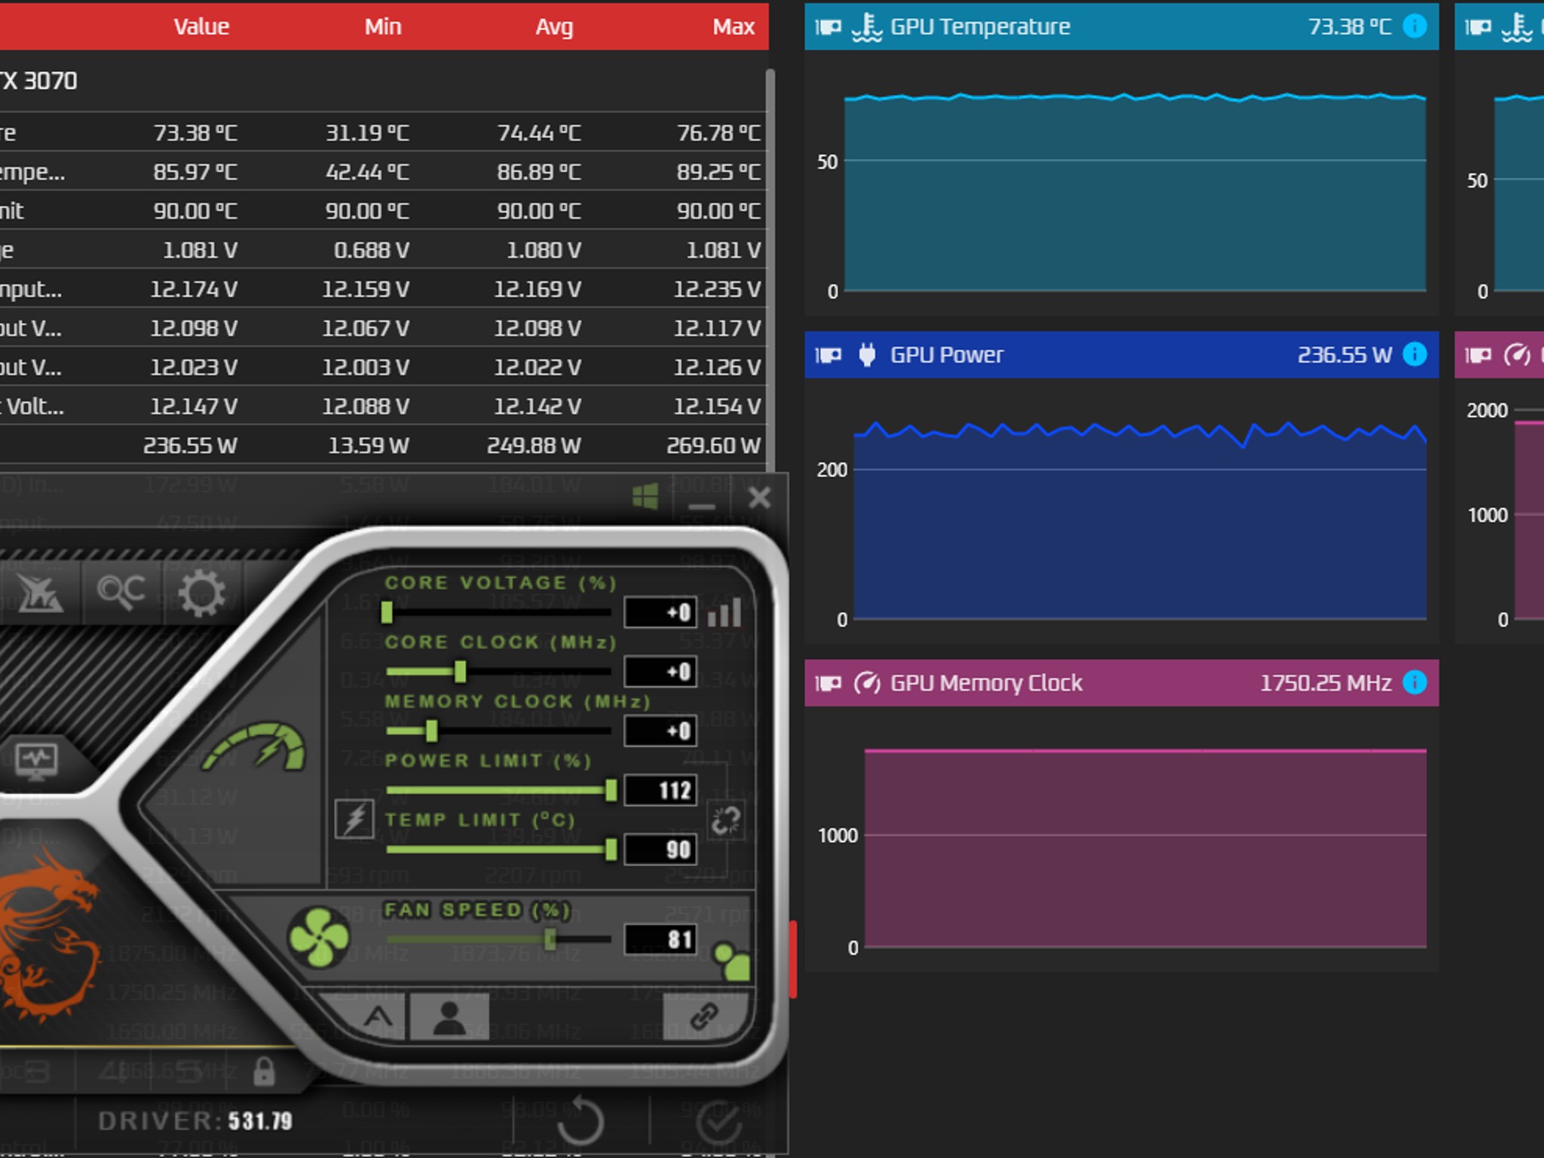The image size is (1544, 1158).
Task: Open the user profile icon
Action: (x=449, y=1017)
